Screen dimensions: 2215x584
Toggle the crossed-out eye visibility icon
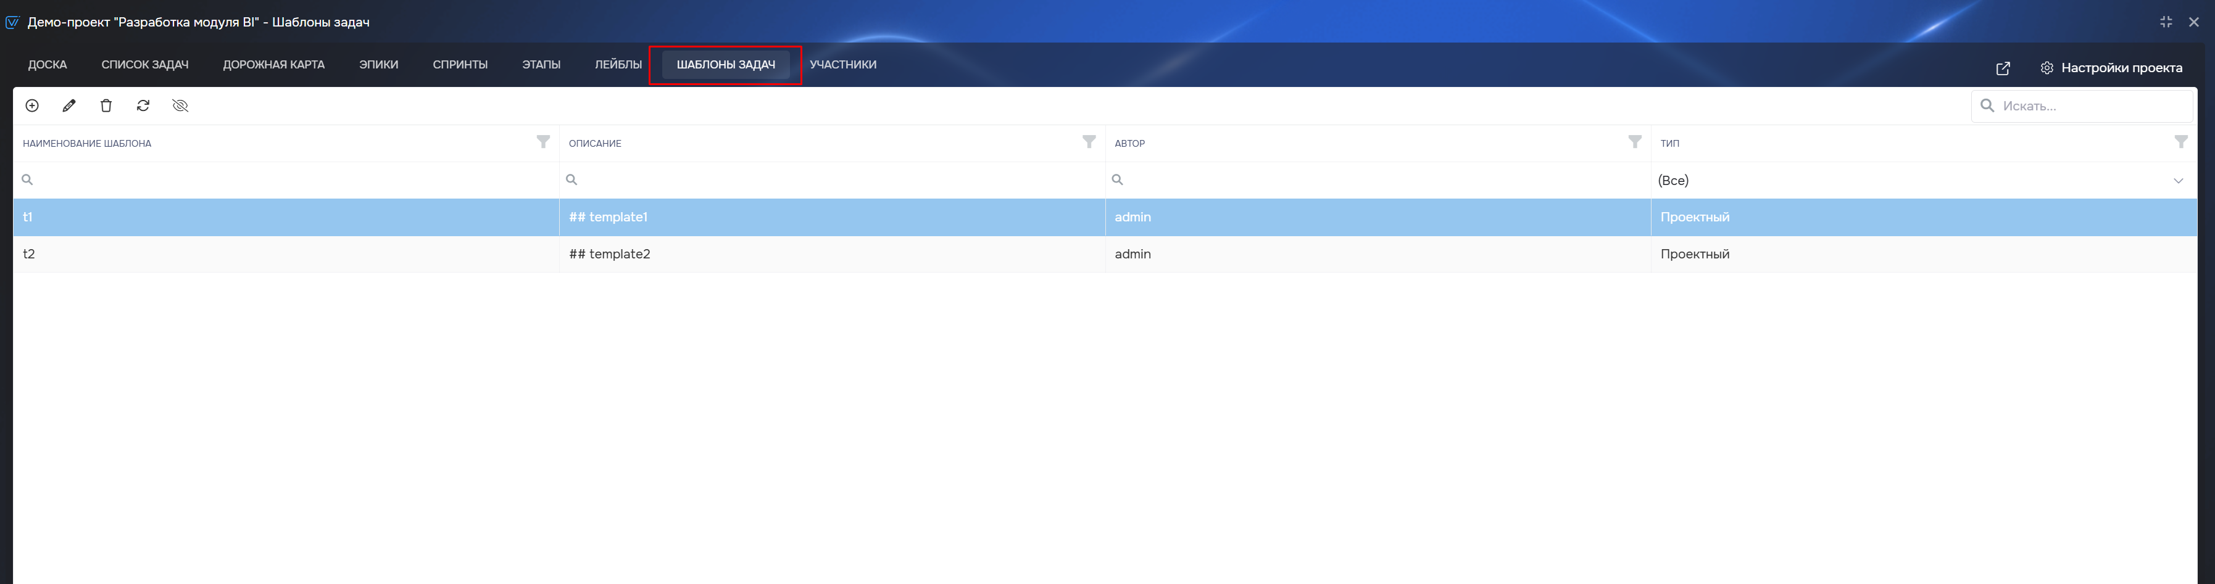coord(180,105)
